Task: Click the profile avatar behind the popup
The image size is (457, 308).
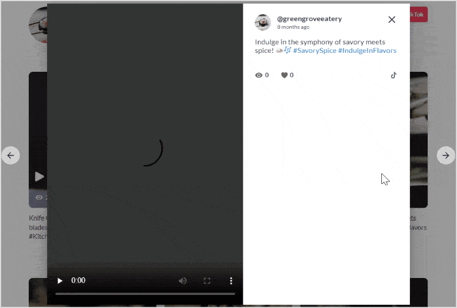Action: click(x=38, y=25)
